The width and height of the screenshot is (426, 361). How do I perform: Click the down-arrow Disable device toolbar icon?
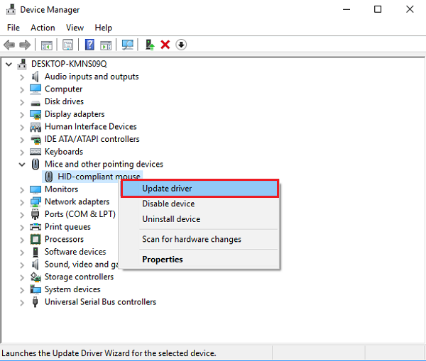pos(181,45)
